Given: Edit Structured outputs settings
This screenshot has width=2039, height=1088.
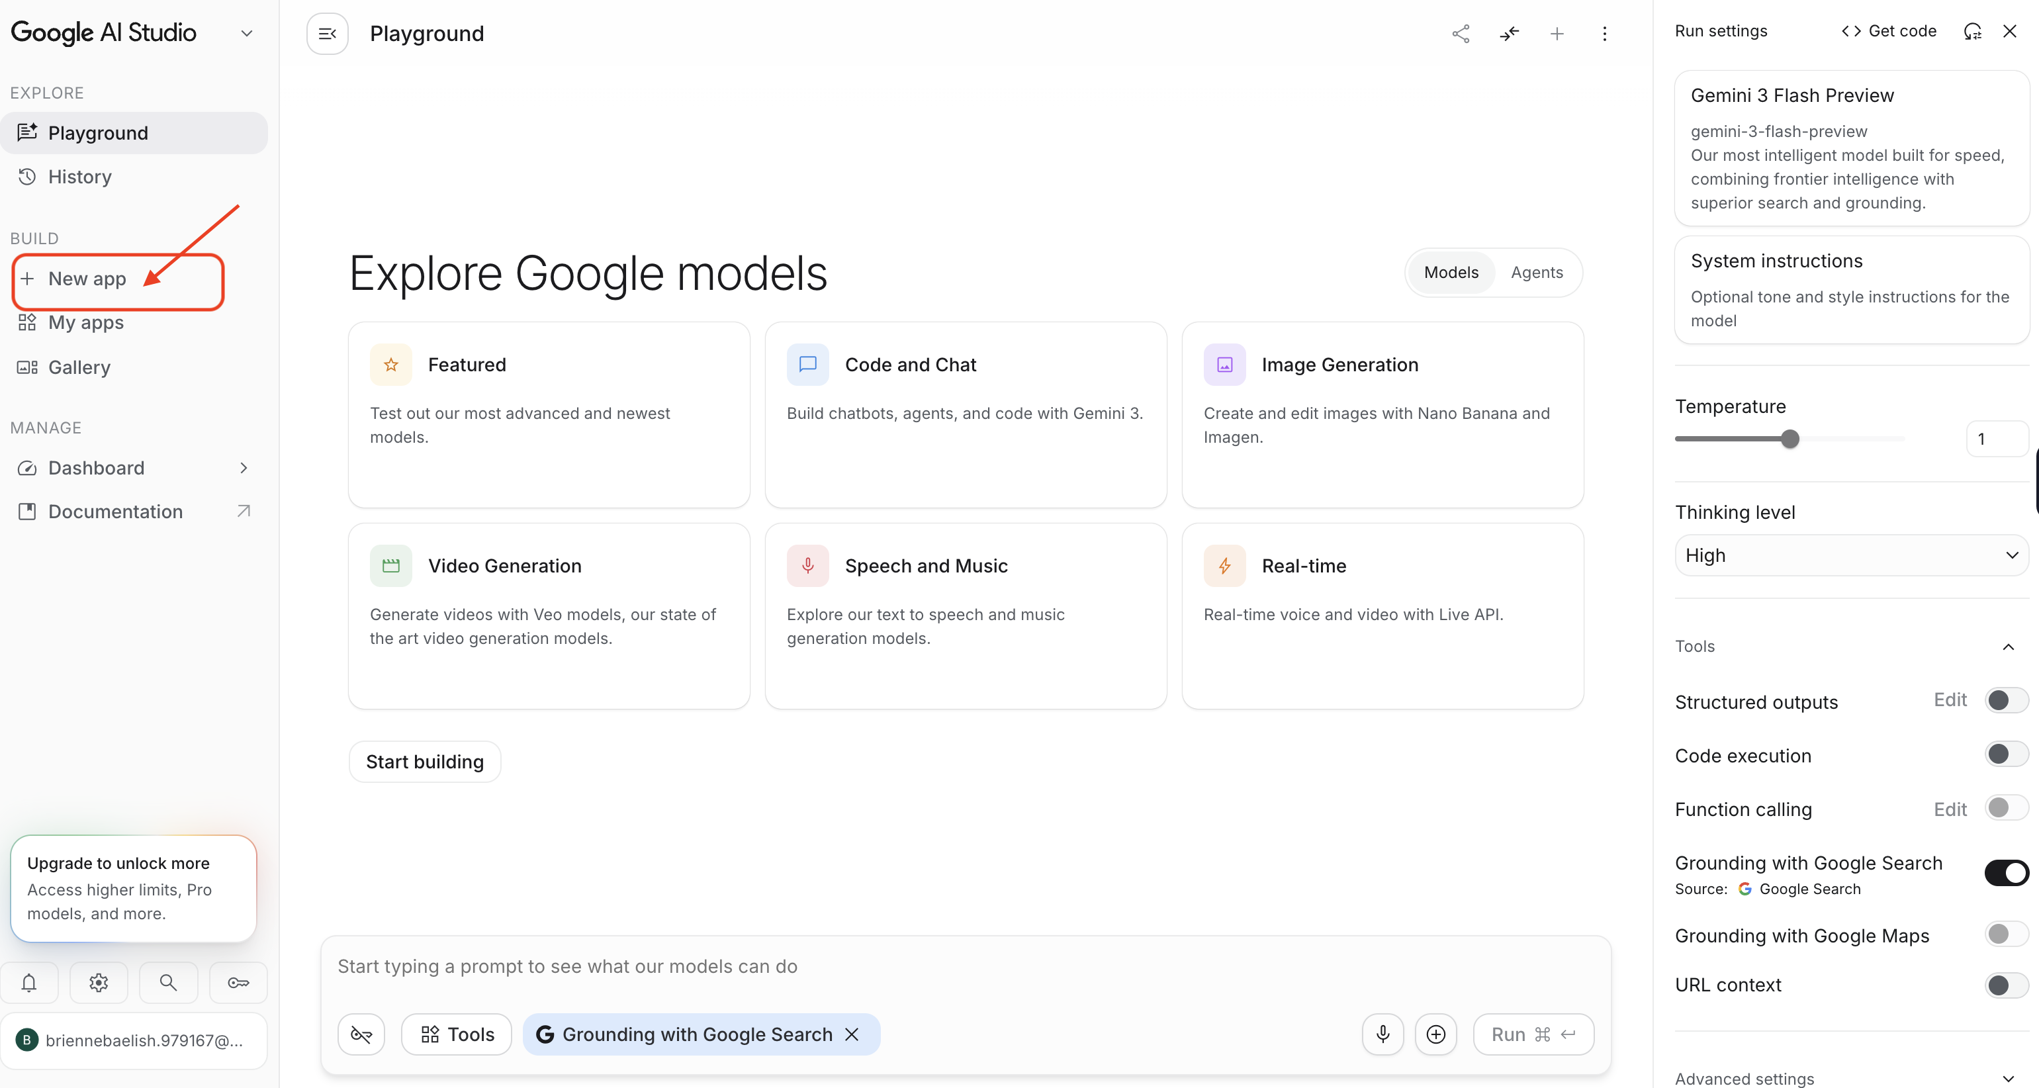Looking at the screenshot, I should click(1950, 700).
